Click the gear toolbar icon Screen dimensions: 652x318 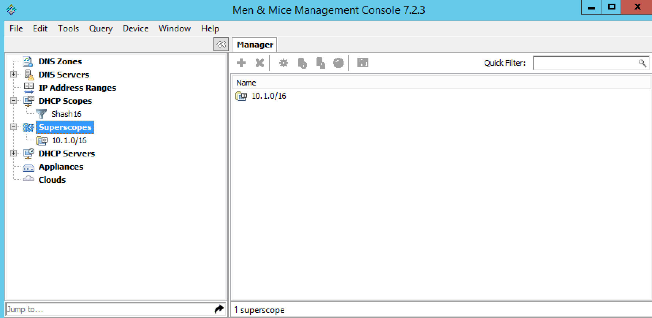[x=283, y=63]
